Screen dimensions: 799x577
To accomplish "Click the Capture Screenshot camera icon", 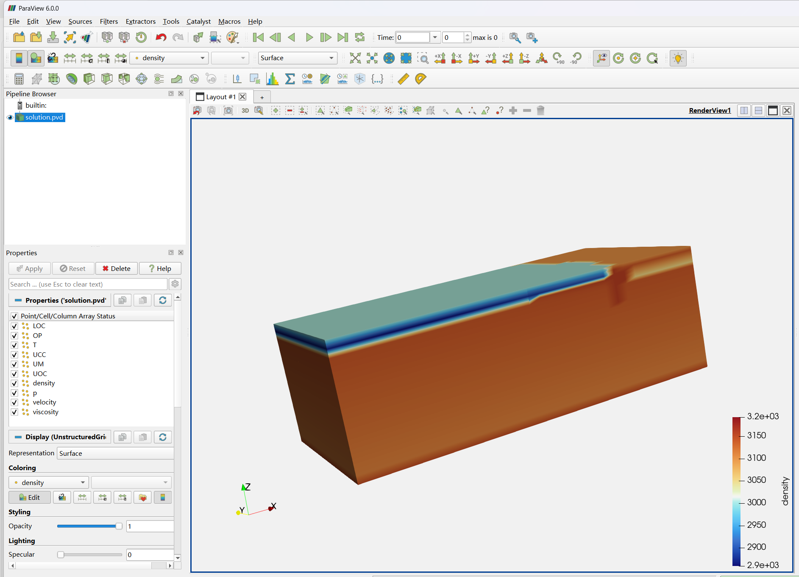I will point(228,111).
